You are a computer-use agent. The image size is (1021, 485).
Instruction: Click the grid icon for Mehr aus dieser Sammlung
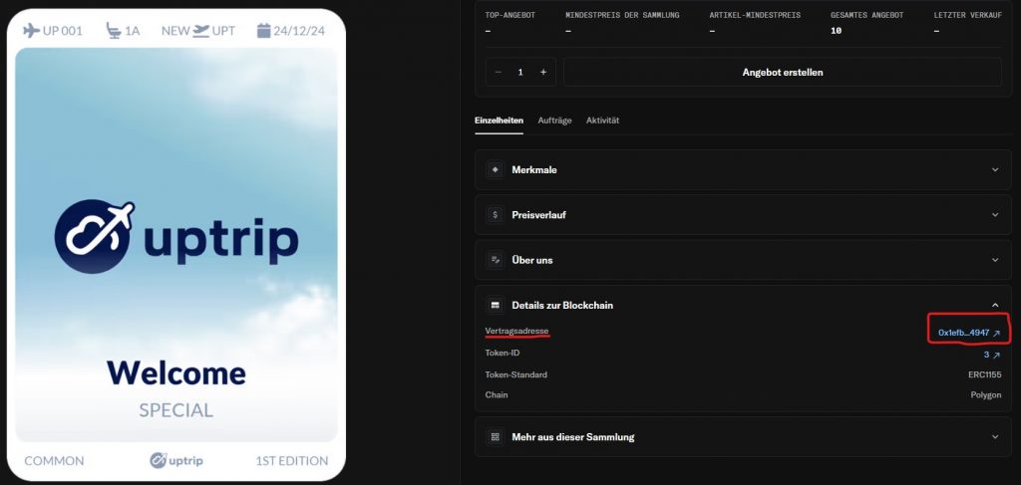(495, 436)
